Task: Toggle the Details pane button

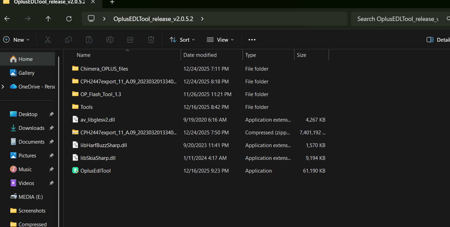Action: [x=438, y=40]
